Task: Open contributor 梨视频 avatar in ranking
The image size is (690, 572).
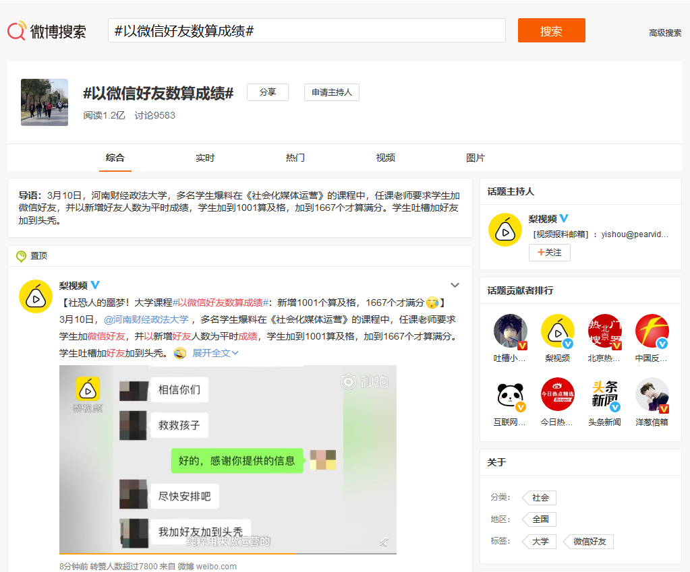Action: coord(558,331)
